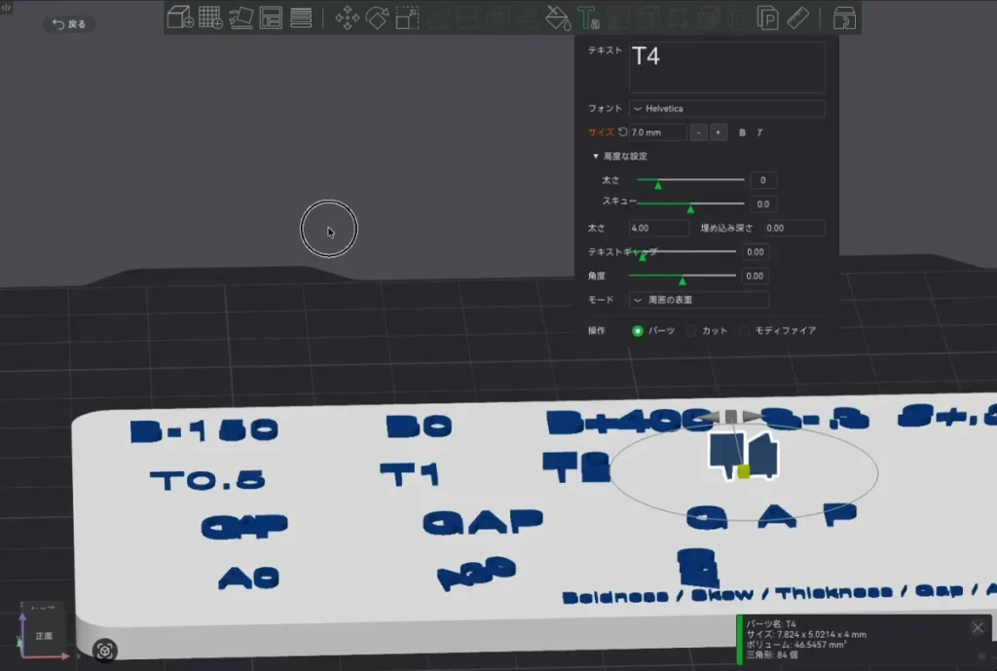Toggle bold B for the text

[742, 132]
